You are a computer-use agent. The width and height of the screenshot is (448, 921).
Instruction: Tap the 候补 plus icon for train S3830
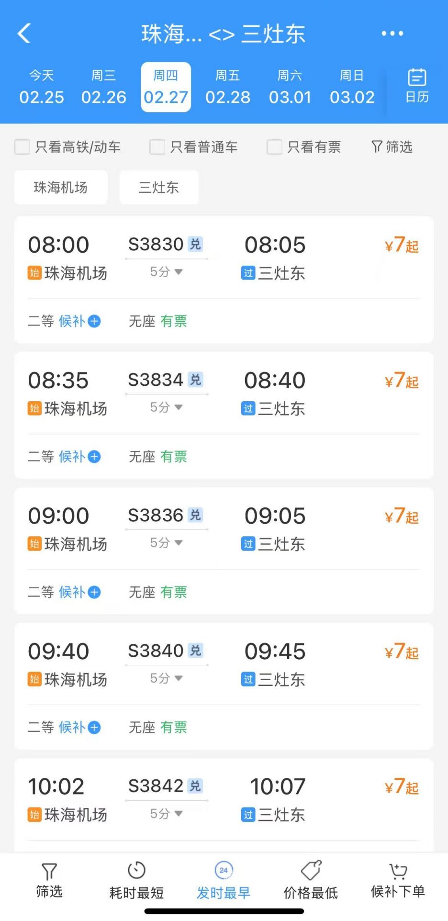click(x=94, y=321)
